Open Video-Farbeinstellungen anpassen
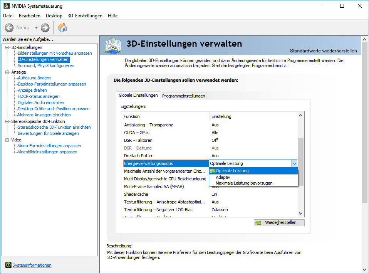 (49, 146)
